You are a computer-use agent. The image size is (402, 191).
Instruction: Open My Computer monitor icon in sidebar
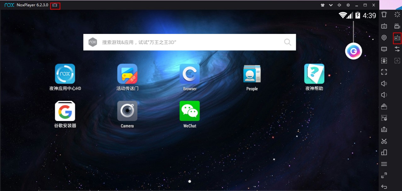pos(384,49)
